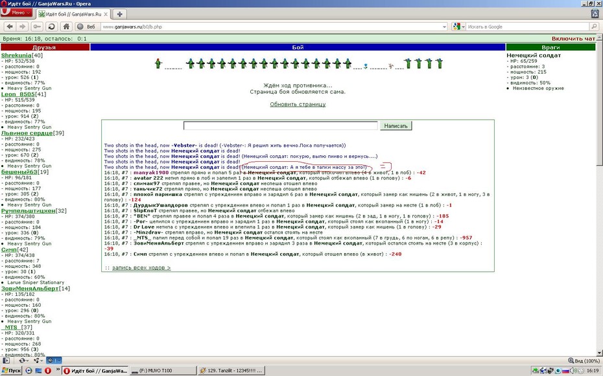Open the Turbo dropdown arrow
The image size is (603, 376).
tap(58, 360)
